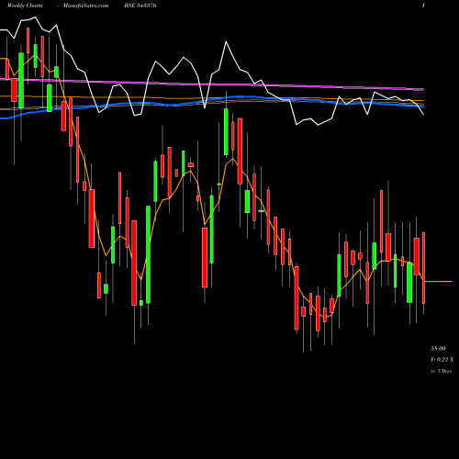Click the 'Weekly Charts' title text
This screenshot has width=459, height=459.
coord(25,6)
